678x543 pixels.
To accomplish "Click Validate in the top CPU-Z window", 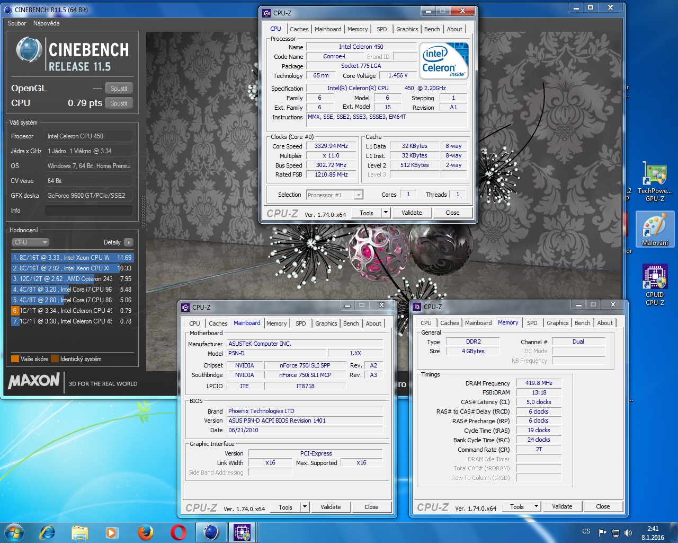I will (x=412, y=213).
